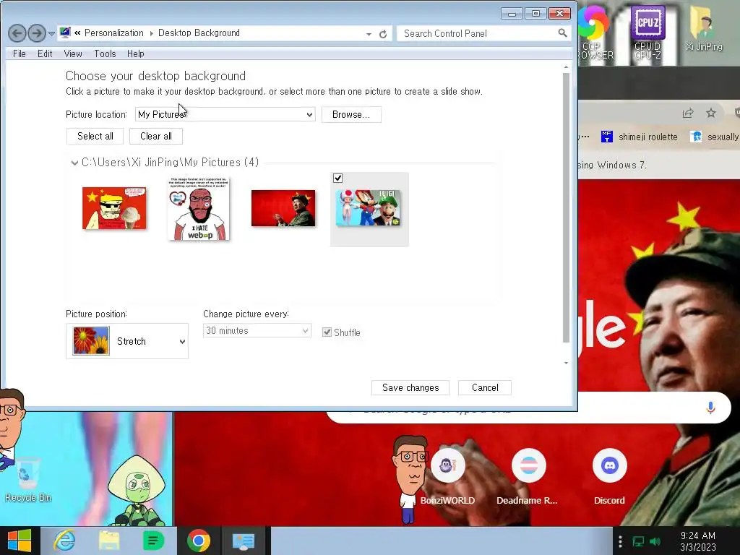Select the Mao red background thumbnail
740x555 pixels.
(x=283, y=208)
